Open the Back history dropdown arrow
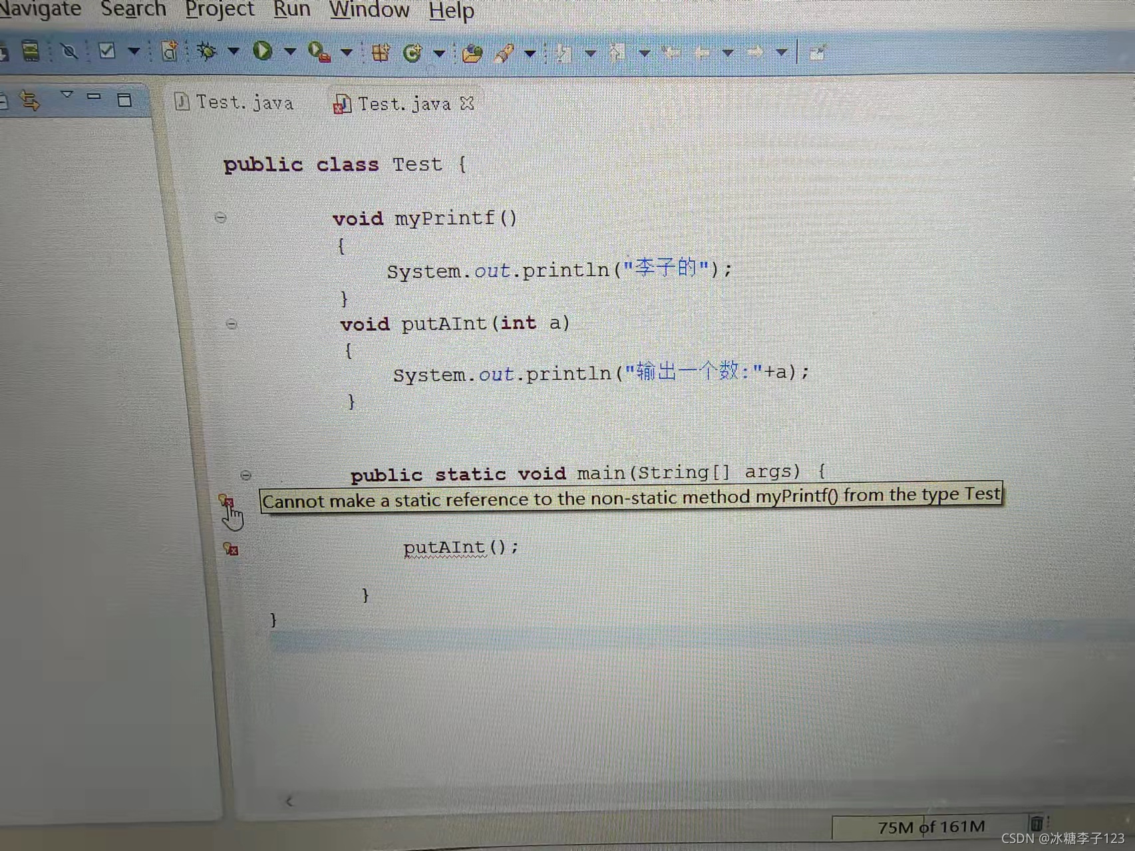This screenshot has height=851, width=1135. coord(729,52)
